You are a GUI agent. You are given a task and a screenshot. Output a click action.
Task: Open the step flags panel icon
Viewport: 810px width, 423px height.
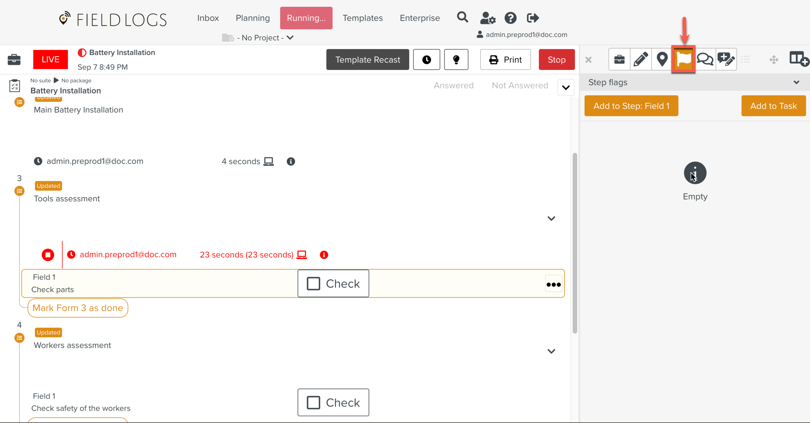pos(683,59)
